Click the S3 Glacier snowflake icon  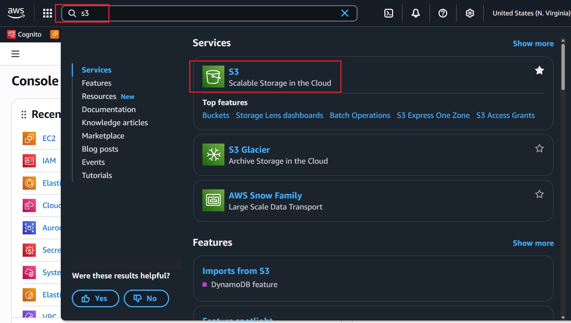click(213, 155)
